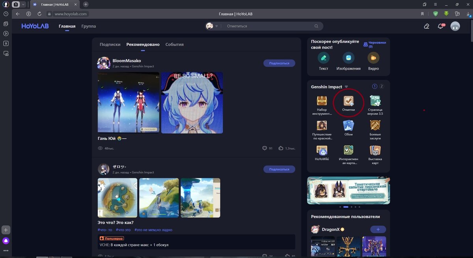Go to tools page 1
This screenshot has width=473, height=258.
[375, 87]
